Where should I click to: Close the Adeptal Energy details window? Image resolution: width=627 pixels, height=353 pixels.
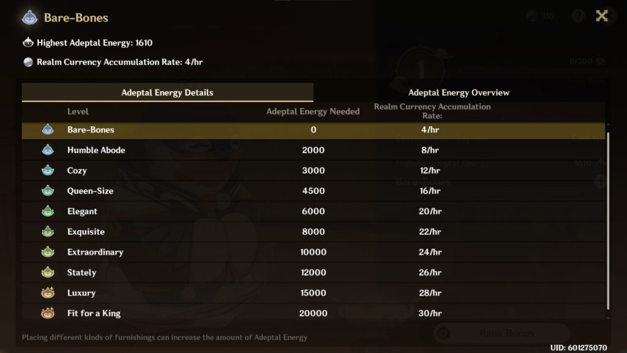pyautogui.click(x=602, y=16)
